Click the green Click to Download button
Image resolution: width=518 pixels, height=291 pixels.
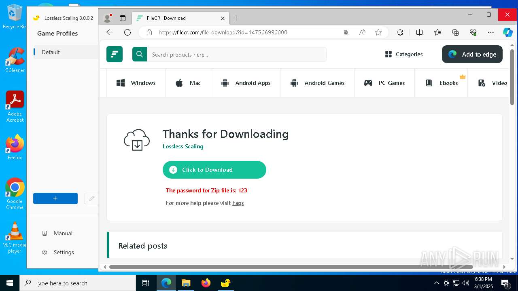coord(214,170)
